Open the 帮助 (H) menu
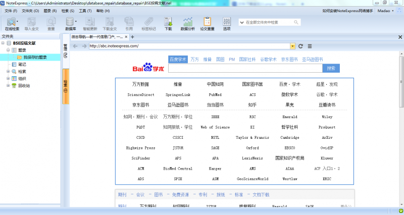 point(103,11)
